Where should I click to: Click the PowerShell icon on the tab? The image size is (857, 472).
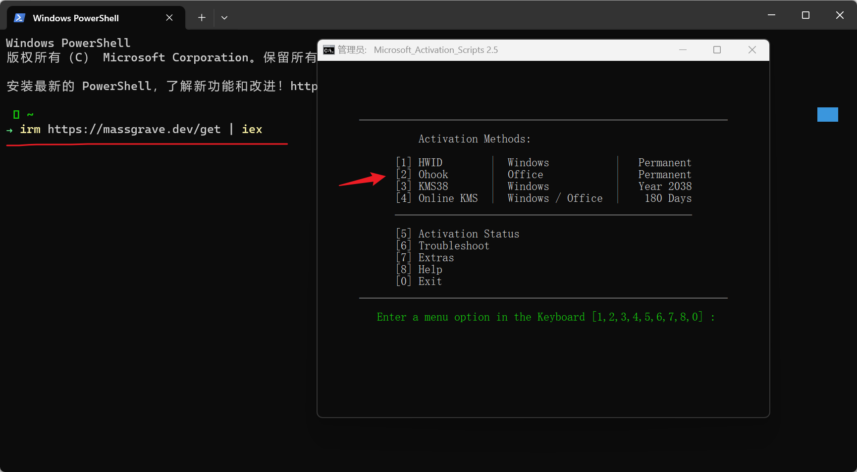click(x=19, y=18)
